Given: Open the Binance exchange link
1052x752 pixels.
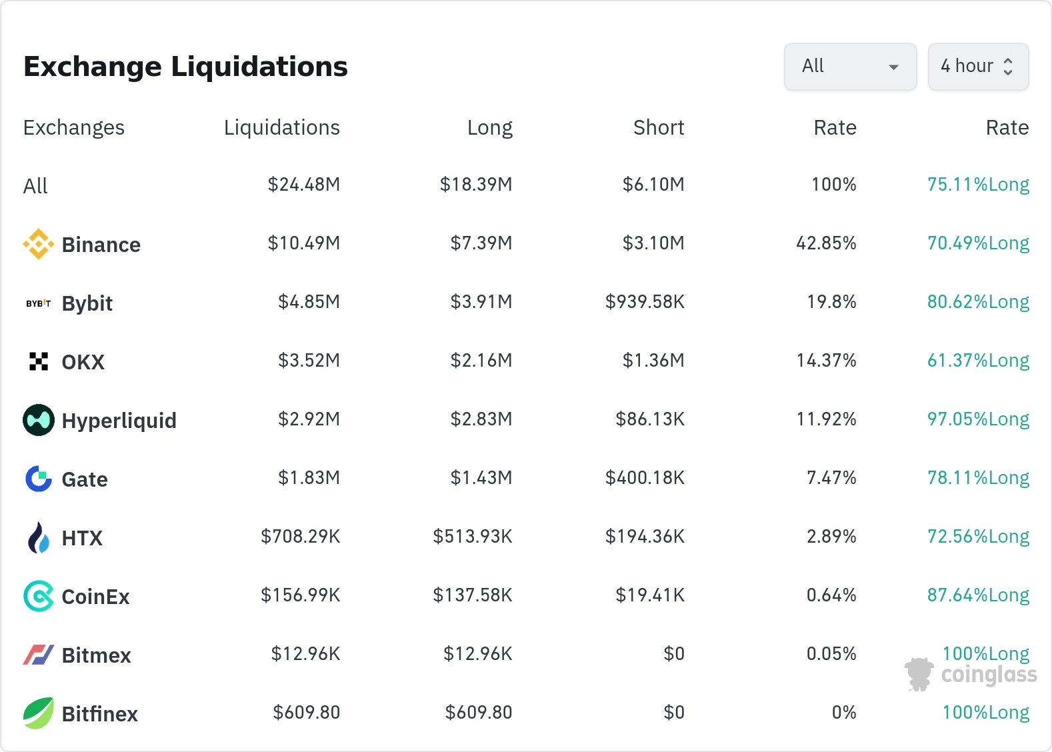Looking at the screenshot, I should [x=101, y=245].
